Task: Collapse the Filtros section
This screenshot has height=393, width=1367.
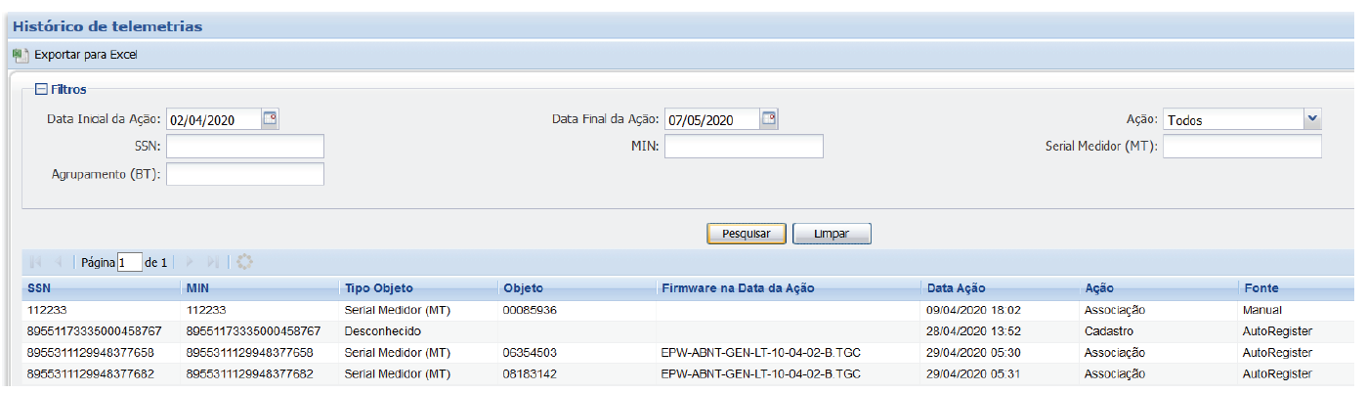Action: click(41, 89)
